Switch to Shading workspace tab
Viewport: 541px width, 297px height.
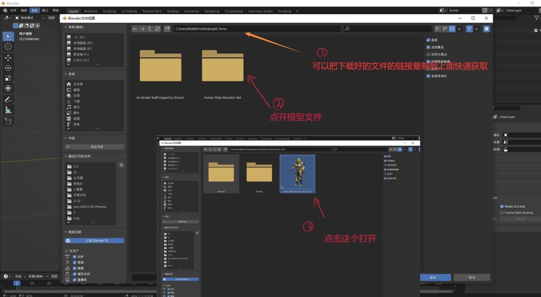pos(173,11)
